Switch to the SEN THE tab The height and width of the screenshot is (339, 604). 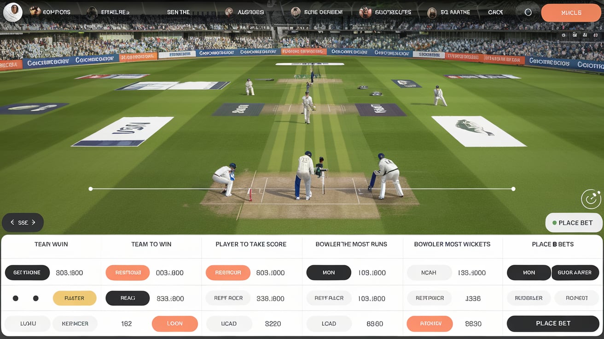(x=178, y=12)
